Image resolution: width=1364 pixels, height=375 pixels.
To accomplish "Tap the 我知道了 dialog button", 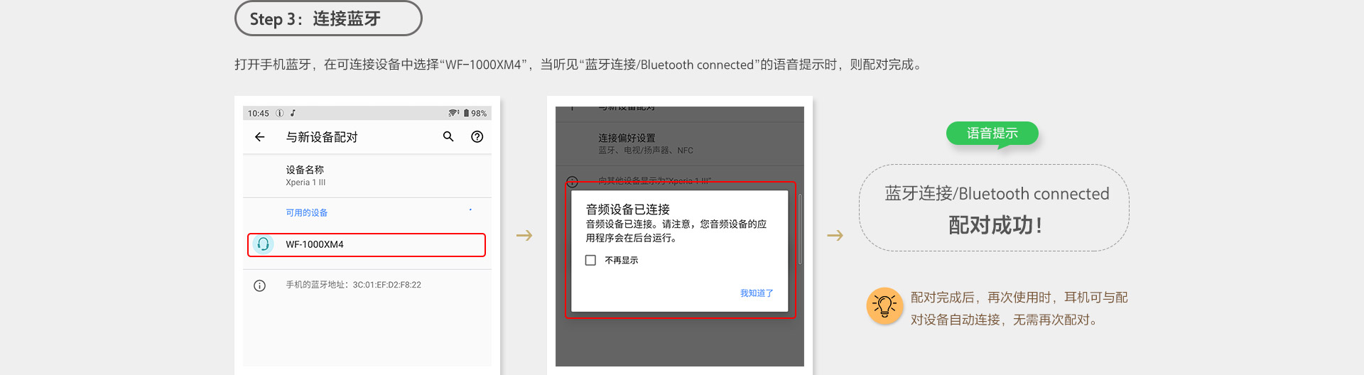I will click(x=757, y=293).
